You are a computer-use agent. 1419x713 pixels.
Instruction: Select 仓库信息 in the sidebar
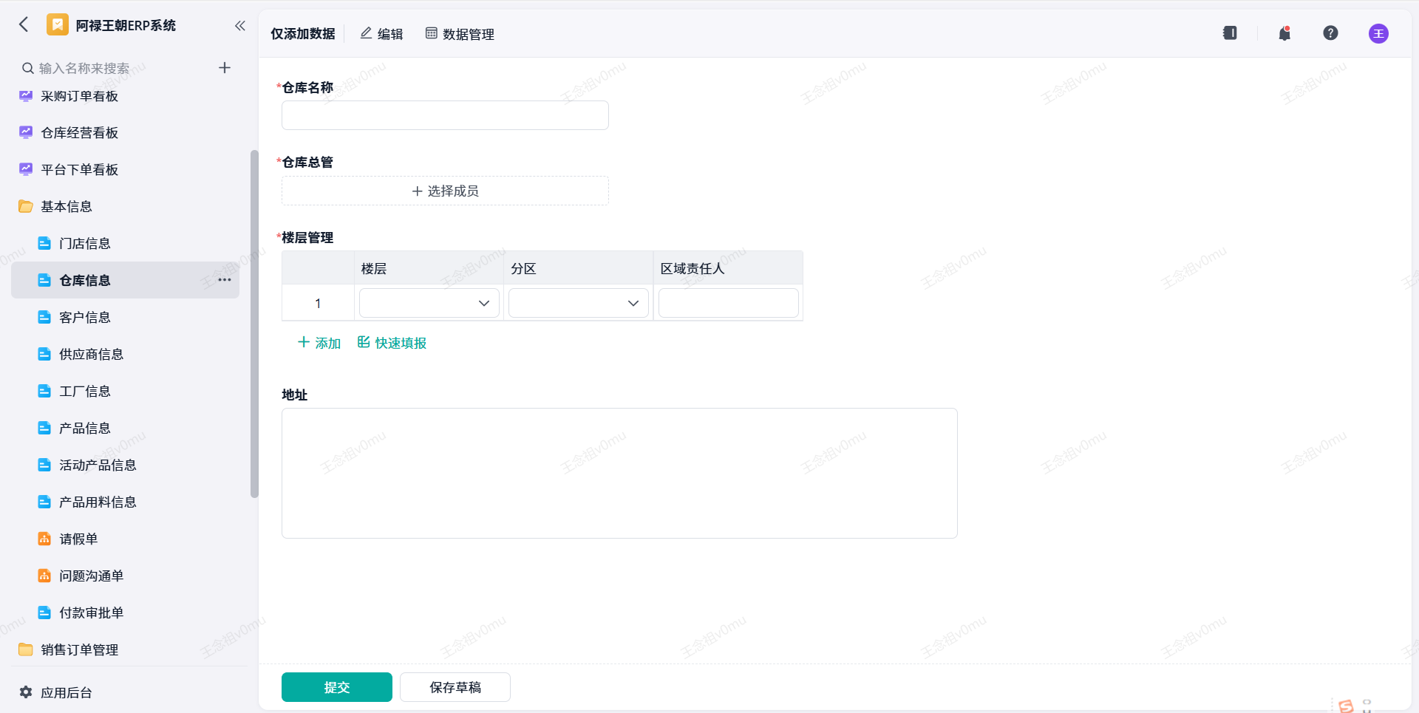click(125, 280)
